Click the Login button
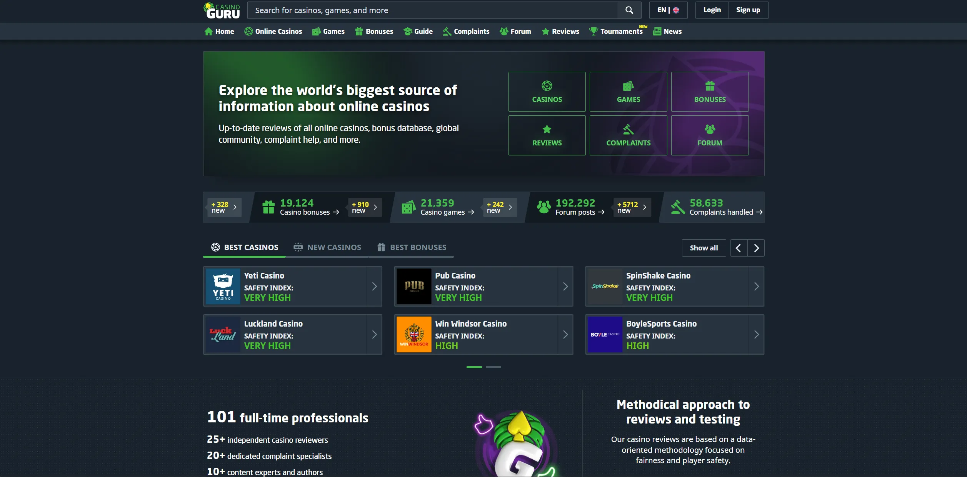This screenshot has width=967, height=477. tap(712, 10)
